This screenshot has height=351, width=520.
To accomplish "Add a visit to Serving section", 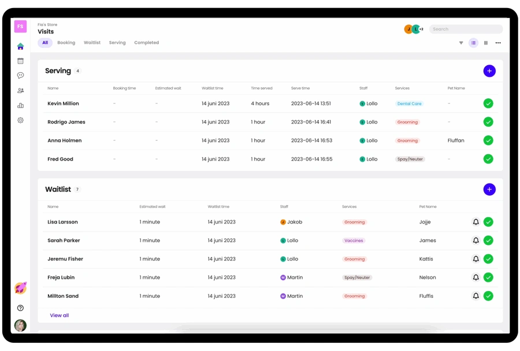I will point(489,71).
